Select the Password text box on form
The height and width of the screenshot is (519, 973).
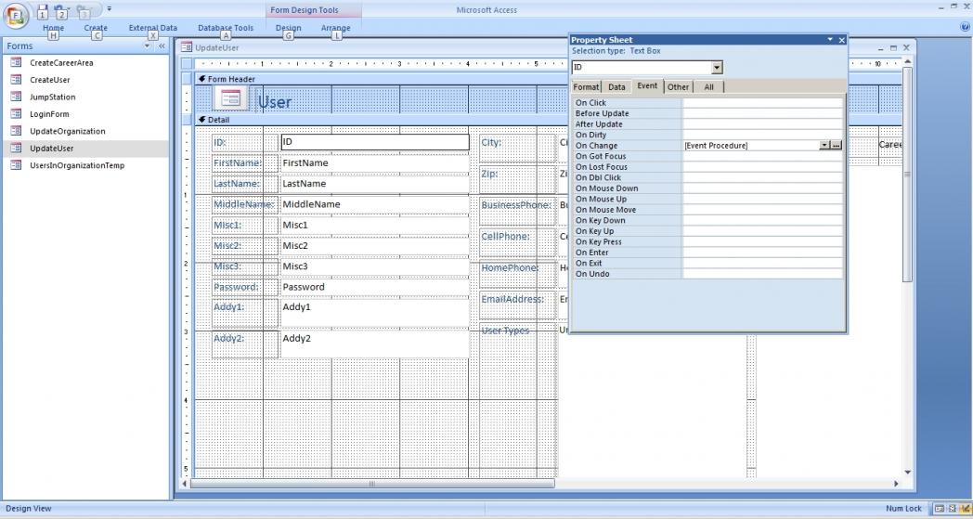(x=375, y=287)
